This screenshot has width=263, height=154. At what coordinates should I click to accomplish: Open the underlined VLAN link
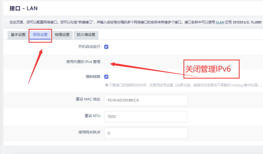[219, 22]
